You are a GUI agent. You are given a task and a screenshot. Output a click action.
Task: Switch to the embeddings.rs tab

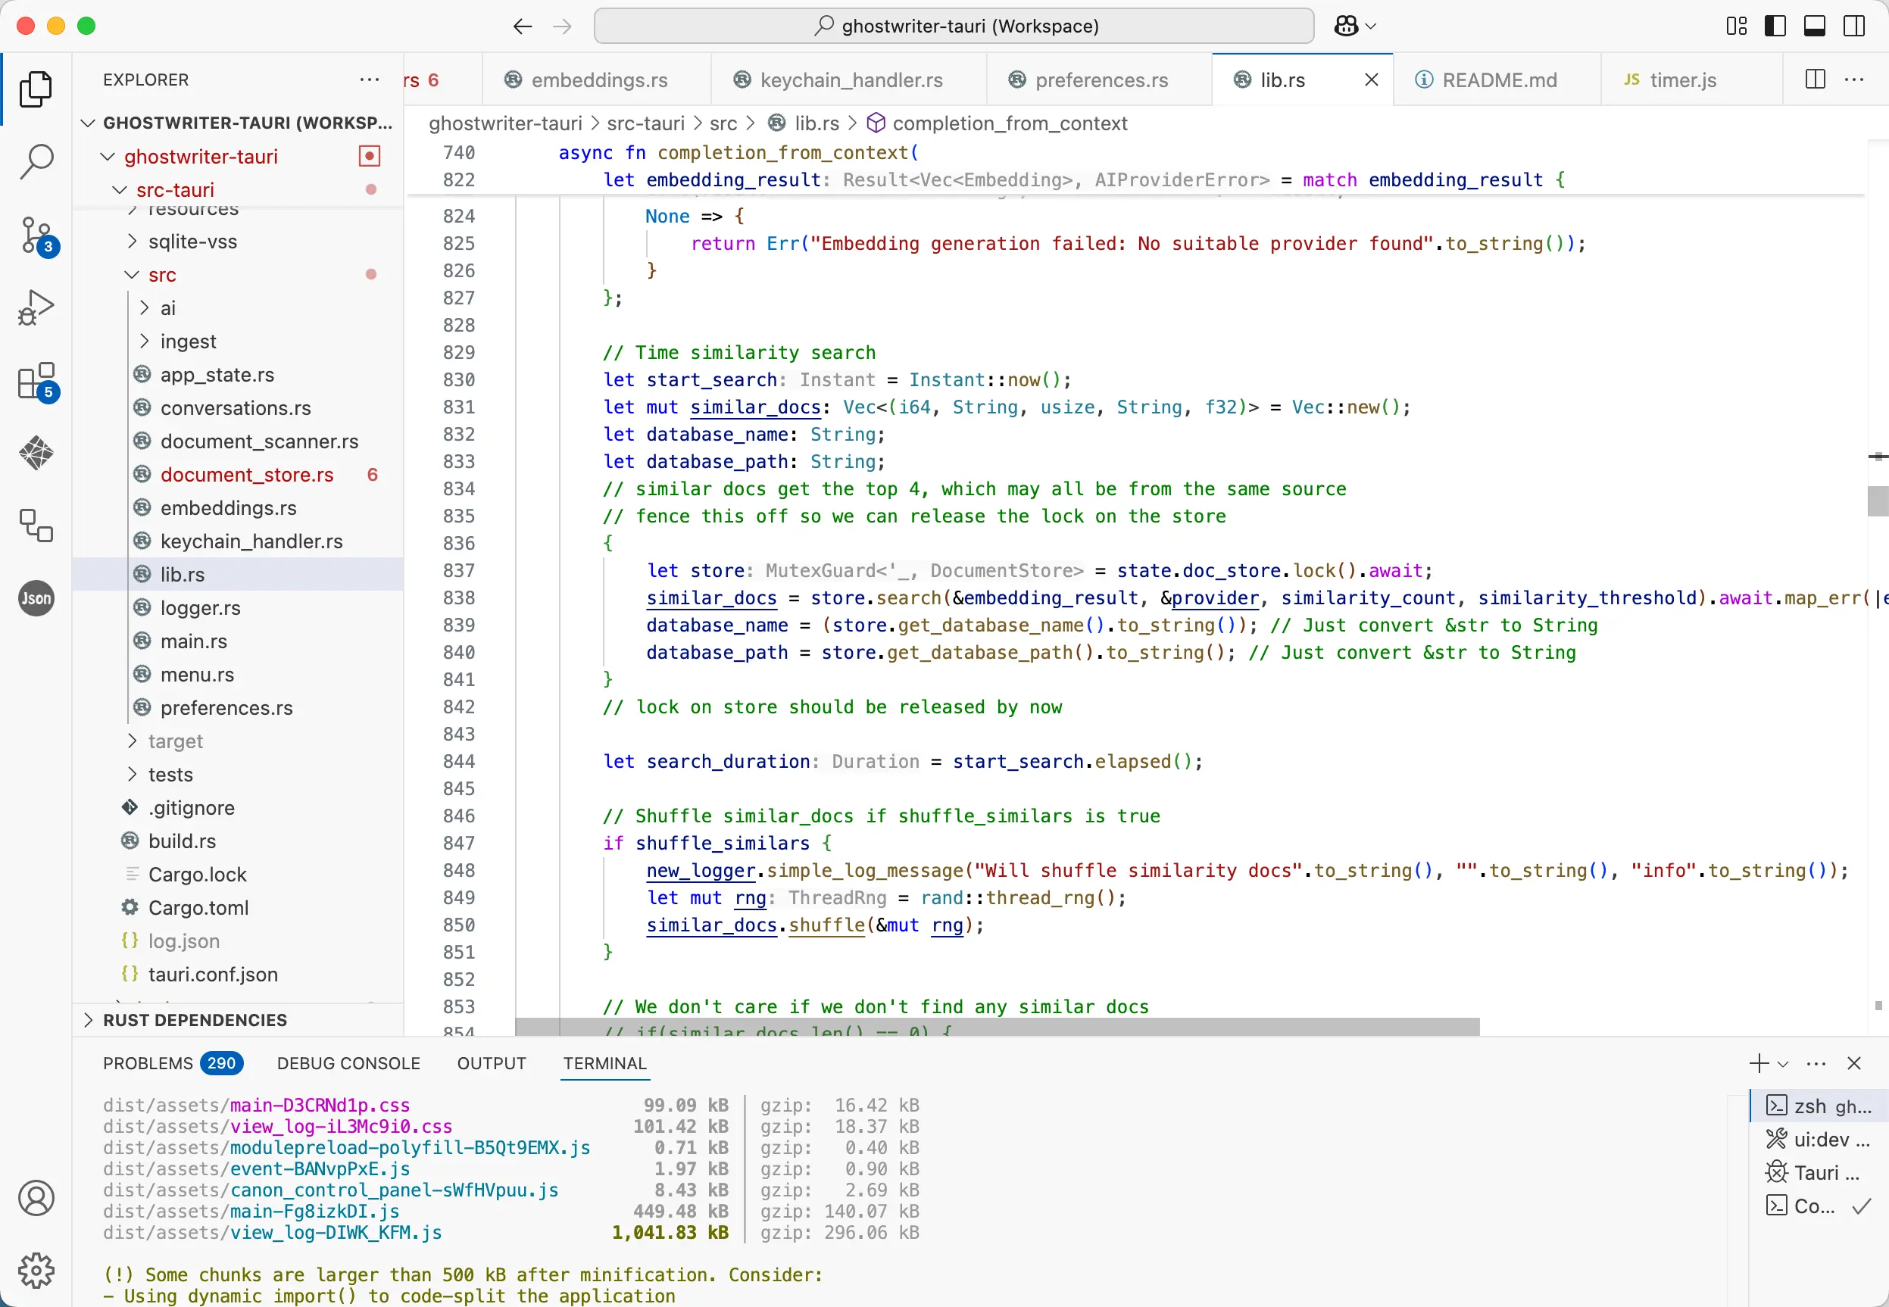tap(596, 80)
